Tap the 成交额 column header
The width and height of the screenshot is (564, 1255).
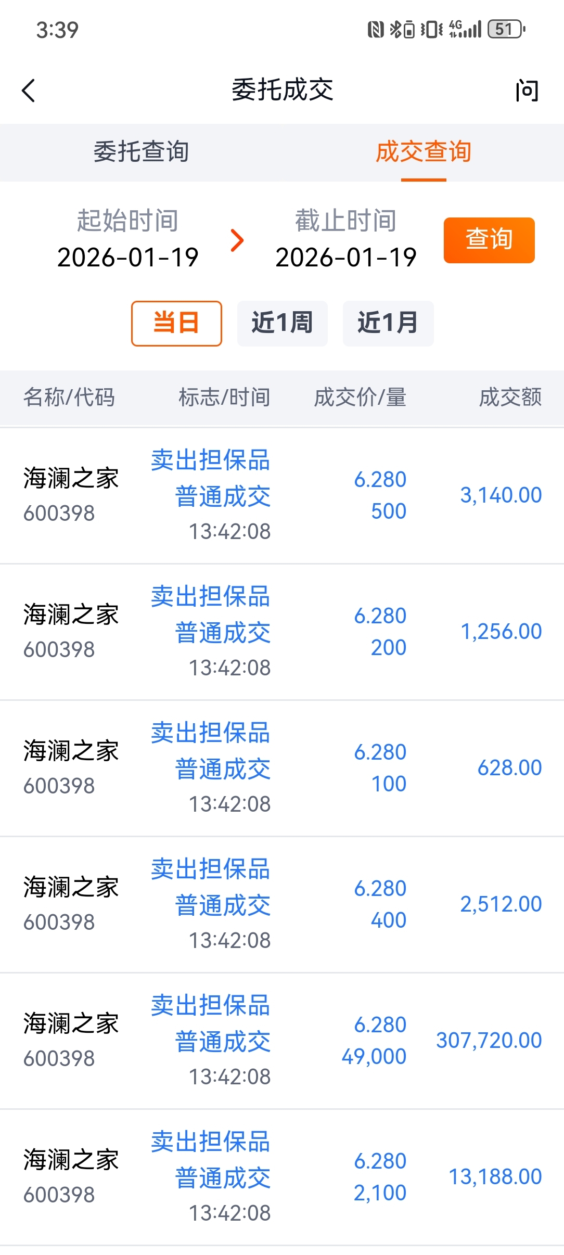(x=510, y=398)
